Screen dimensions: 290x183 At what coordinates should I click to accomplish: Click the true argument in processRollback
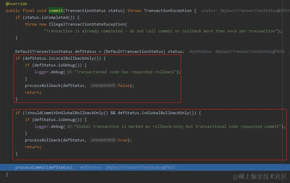(x=123, y=140)
